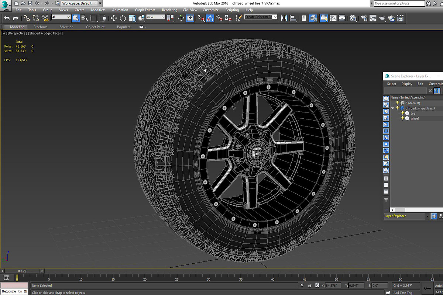Activate the Select Object tool
The width and height of the screenshot is (443, 295).
76,18
